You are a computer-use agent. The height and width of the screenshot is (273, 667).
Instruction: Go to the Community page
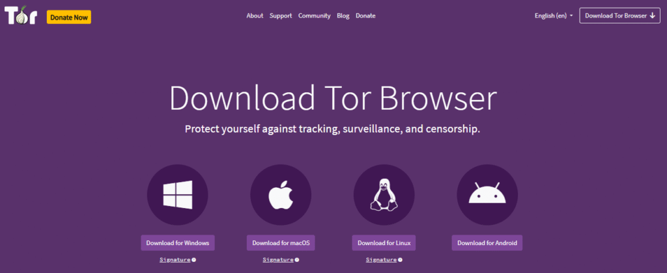pyautogui.click(x=315, y=16)
